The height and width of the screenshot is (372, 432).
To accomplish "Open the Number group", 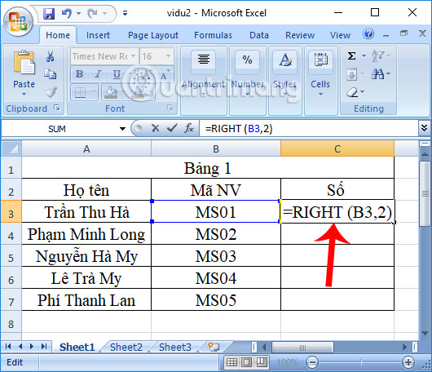I will pos(248,81).
